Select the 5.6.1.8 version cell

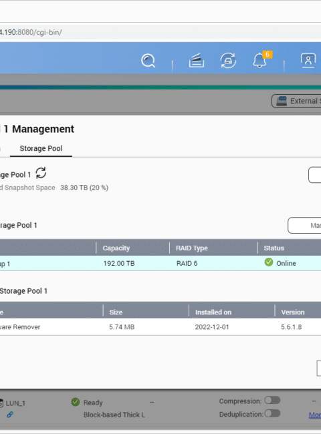tap(292, 327)
